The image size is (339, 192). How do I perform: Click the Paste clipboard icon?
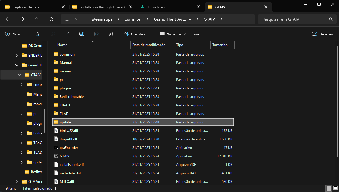(x=67, y=34)
